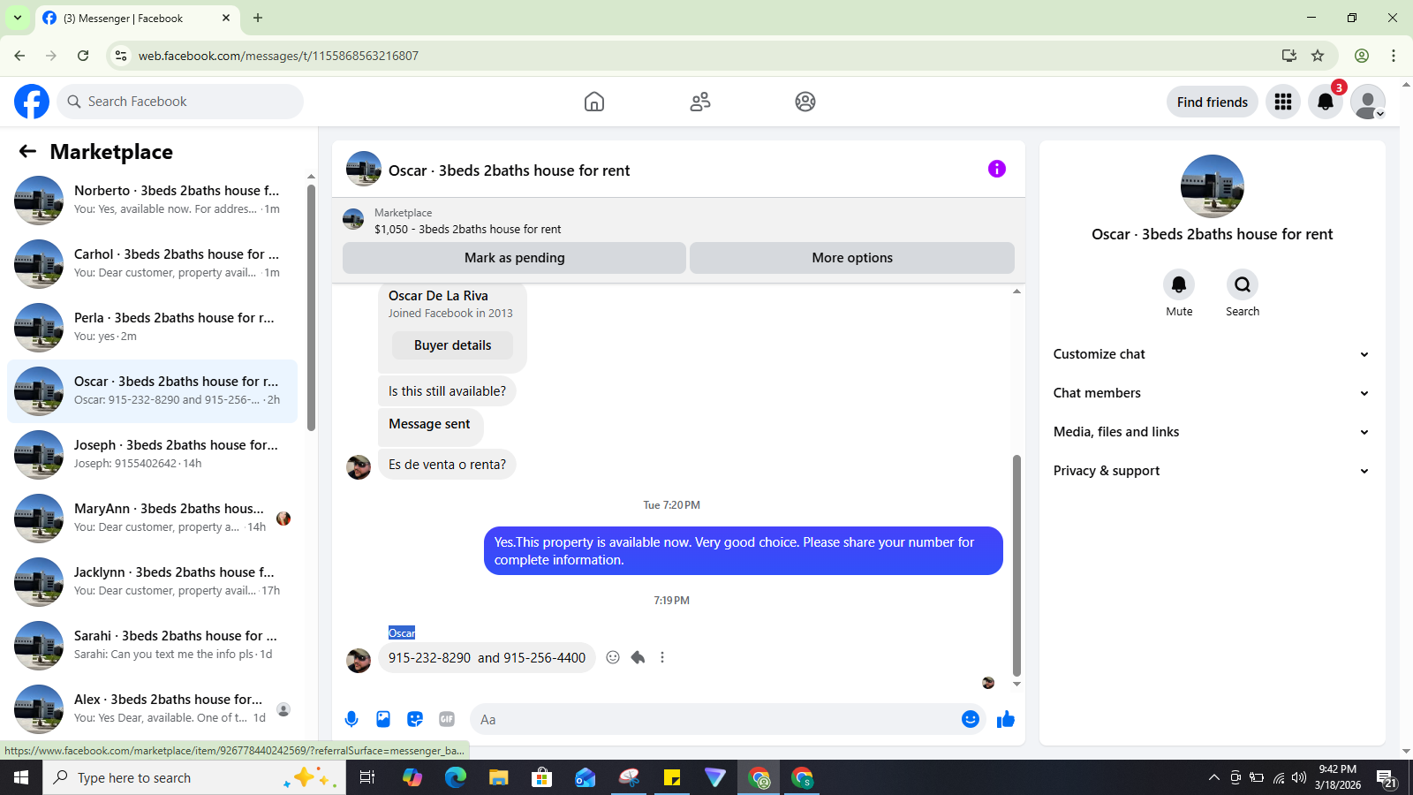
Task: Open the Perla conversation
Action: [152, 328]
